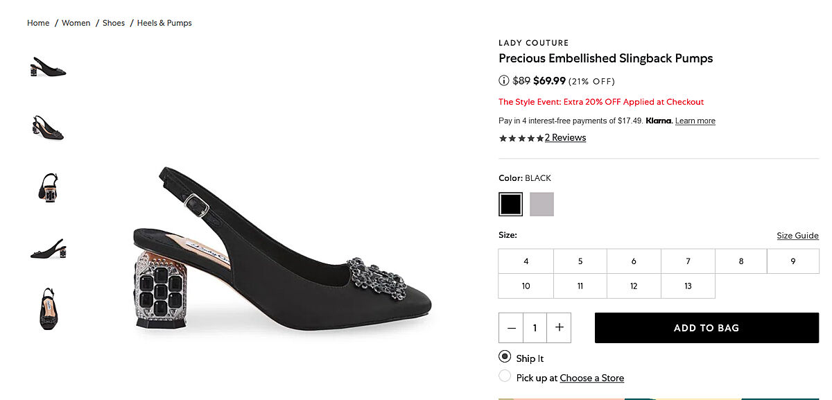This screenshot has height=400, width=832.
Task: Open the Size Guide link
Action: point(797,236)
